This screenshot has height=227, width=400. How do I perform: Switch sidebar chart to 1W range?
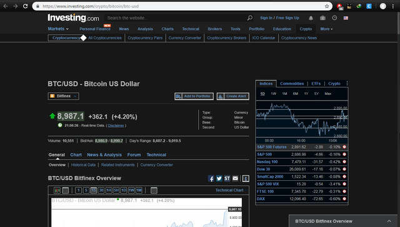274,94
